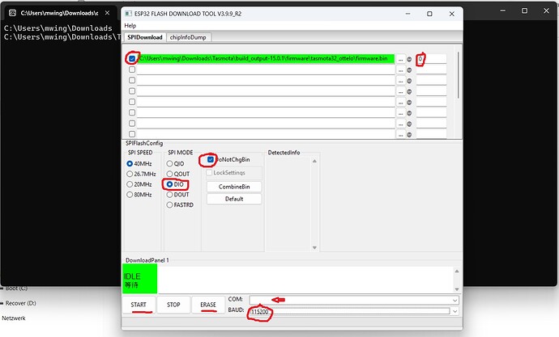
Task: Click the ERASE button
Action: tap(208, 305)
